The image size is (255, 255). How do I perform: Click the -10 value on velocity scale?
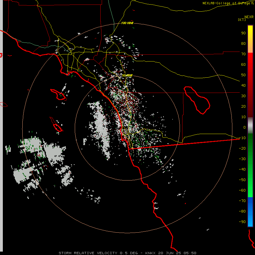242,138
